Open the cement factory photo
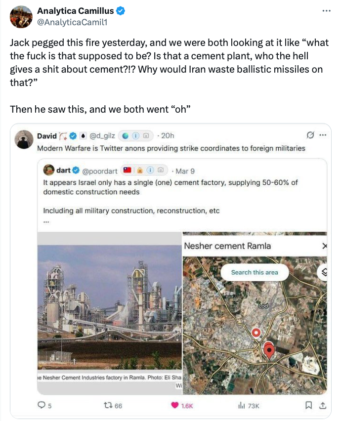The width and height of the screenshot is (341, 421). 110,306
